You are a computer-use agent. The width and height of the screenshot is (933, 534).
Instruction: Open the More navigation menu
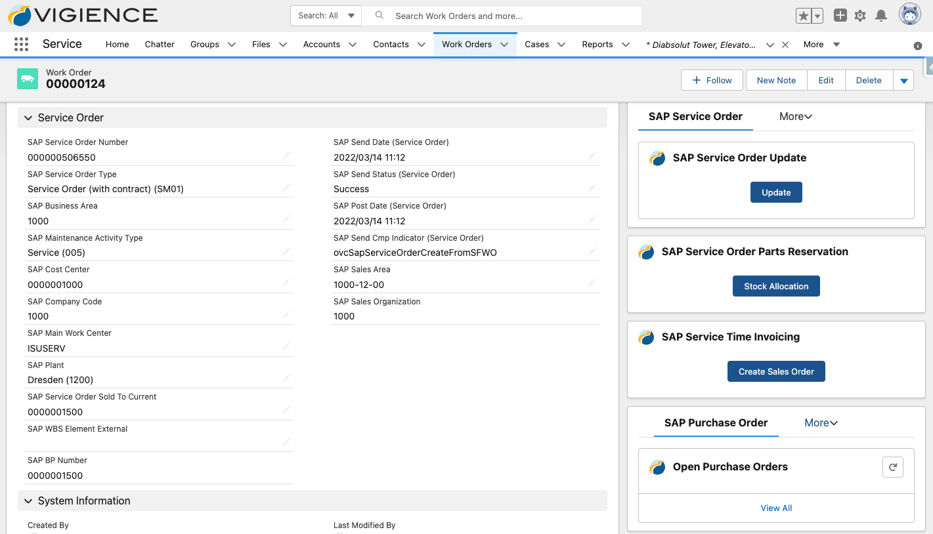tap(821, 45)
